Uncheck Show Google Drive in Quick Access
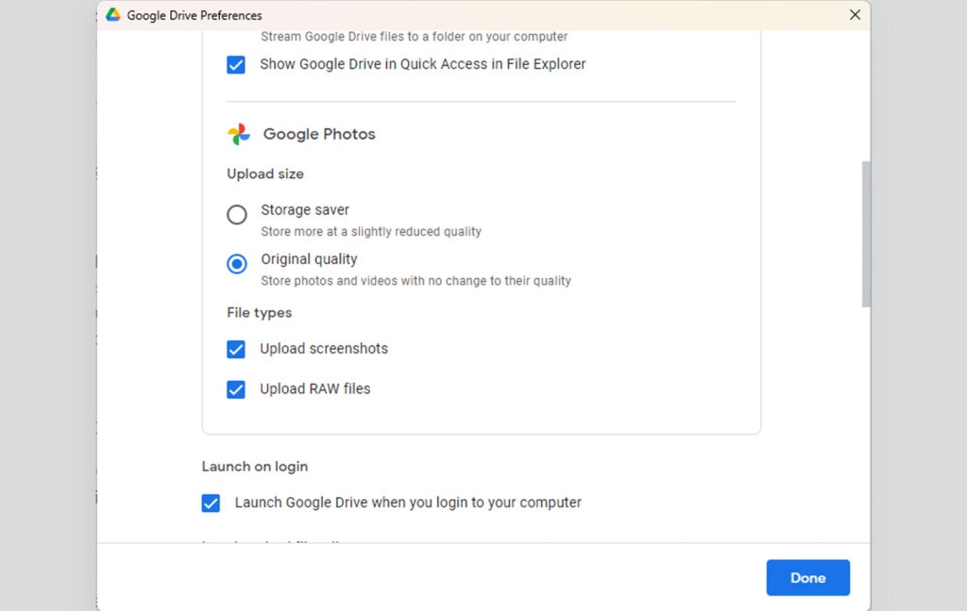This screenshot has width=967, height=611. coord(235,64)
